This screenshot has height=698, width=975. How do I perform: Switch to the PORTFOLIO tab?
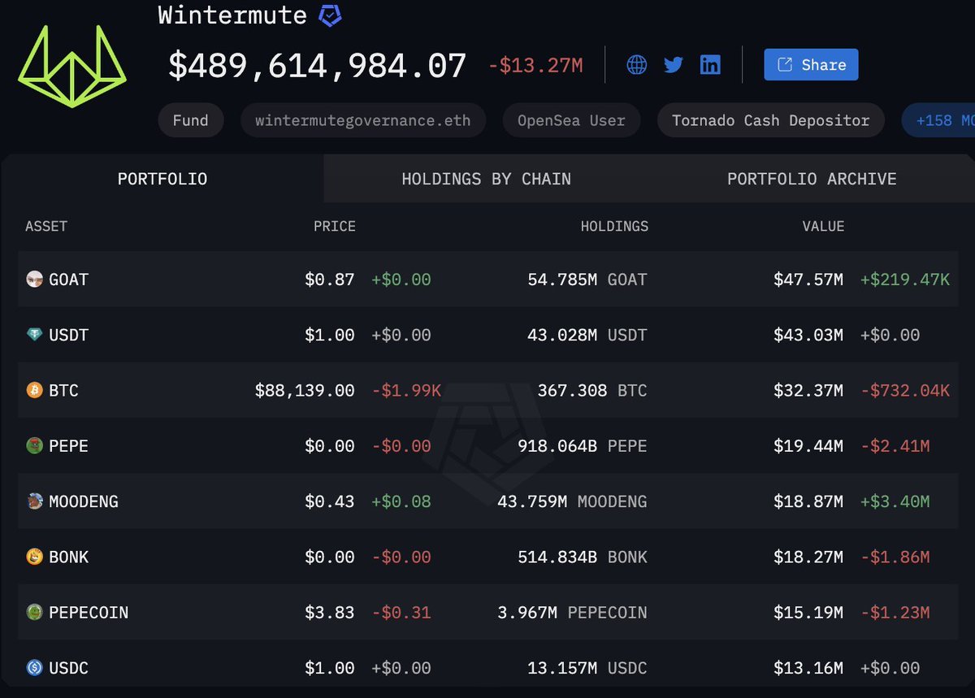162,179
